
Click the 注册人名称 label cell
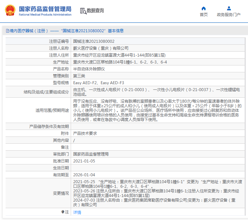(38, 48)
